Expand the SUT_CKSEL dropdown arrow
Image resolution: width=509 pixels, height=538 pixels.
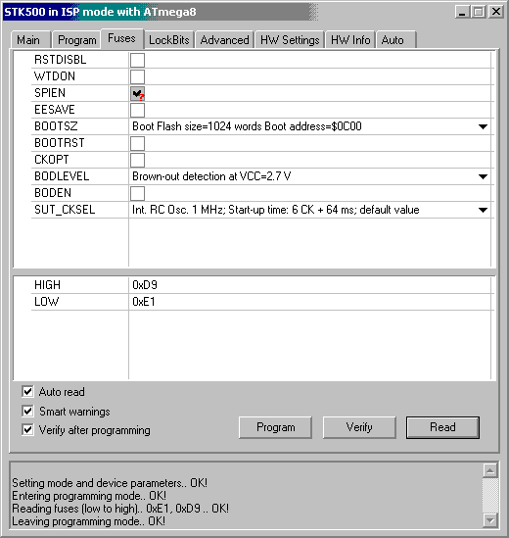[x=483, y=210]
